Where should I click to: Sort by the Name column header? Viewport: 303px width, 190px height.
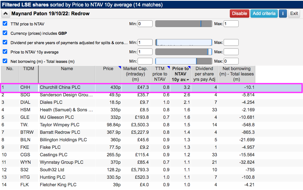pyautogui.click(x=67, y=74)
